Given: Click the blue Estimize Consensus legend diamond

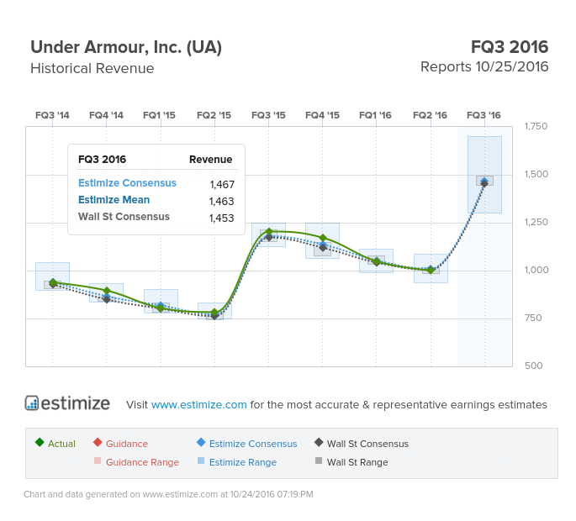Looking at the screenshot, I should click(x=201, y=442).
